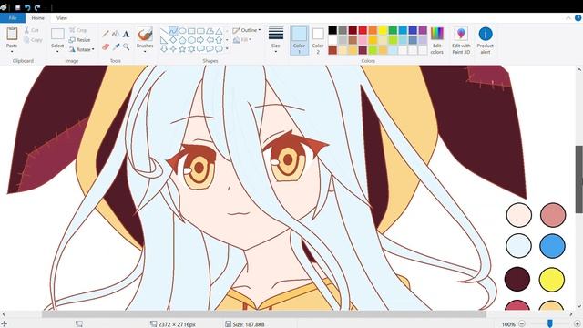
Task: Activate the Color 1 selector
Action: point(300,40)
